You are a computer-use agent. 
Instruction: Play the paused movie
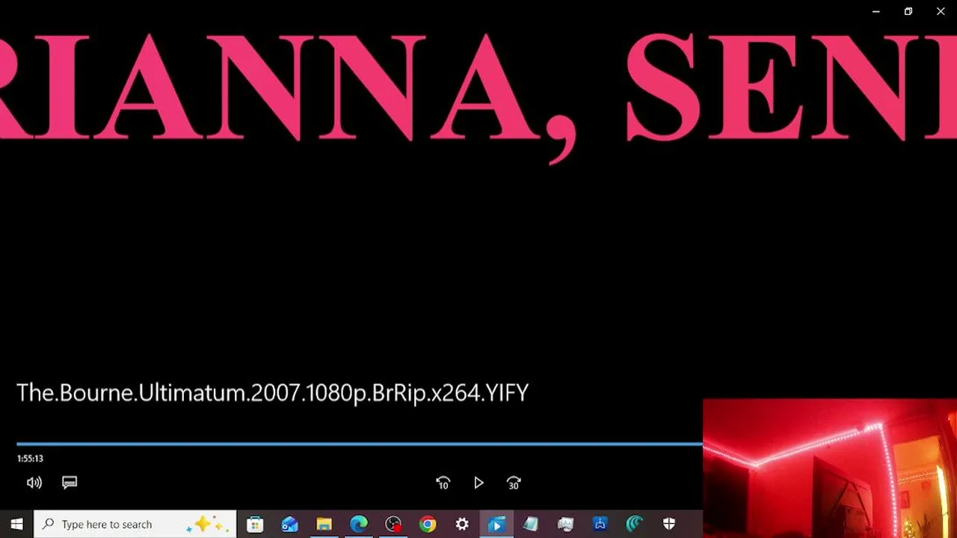click(x=478, y=483)
